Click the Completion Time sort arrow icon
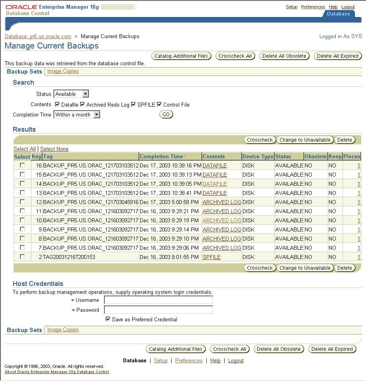Image resolution: width=366 pixels, height=381 pixels. (x=186, y=157)
